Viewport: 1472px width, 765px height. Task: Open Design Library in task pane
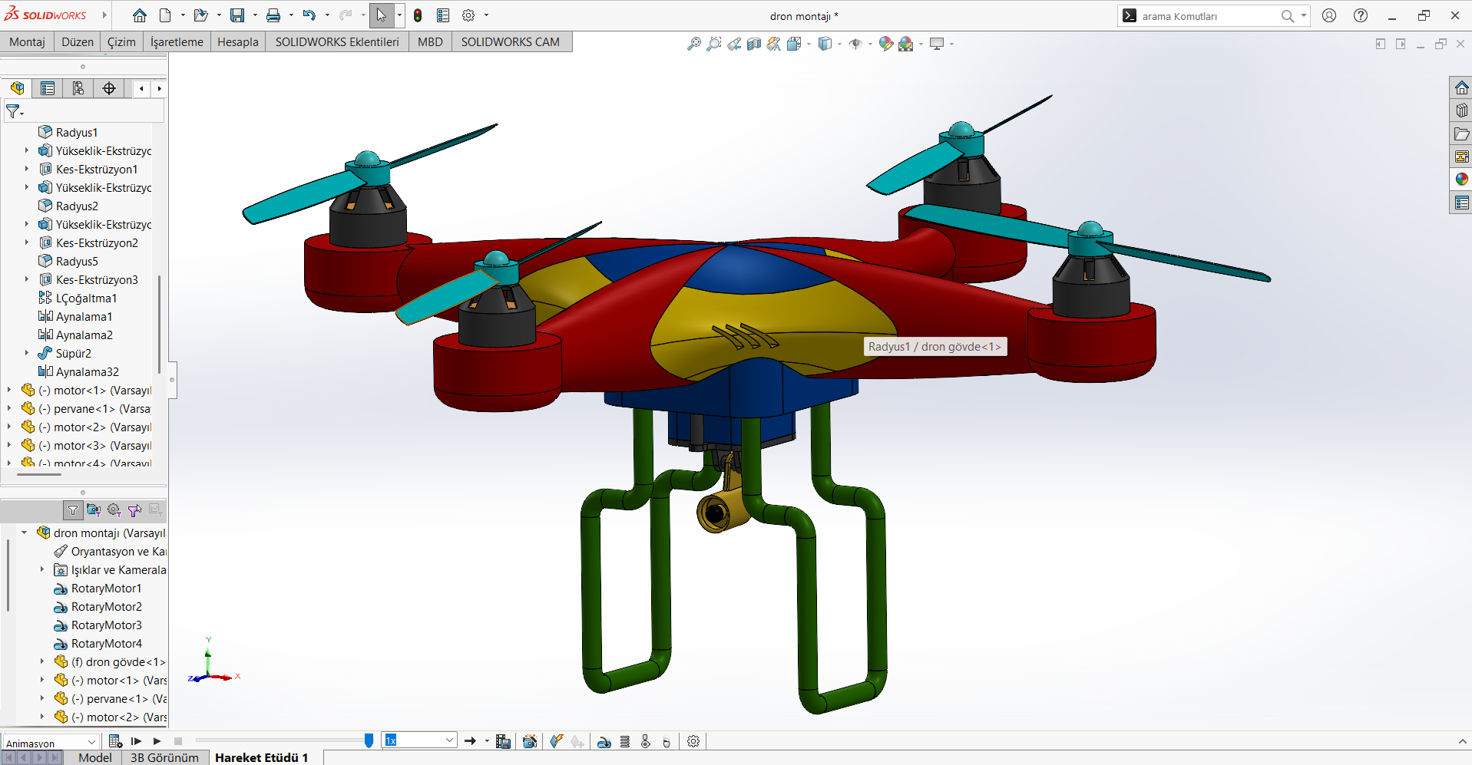tap(1461, 110)
